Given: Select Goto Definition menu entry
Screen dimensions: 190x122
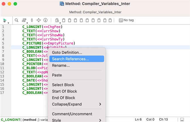Looking at the screenshot, I should [x=67, y=53].
